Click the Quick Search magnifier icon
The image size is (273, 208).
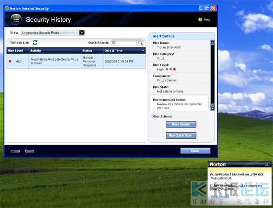(x=140, y=43)
